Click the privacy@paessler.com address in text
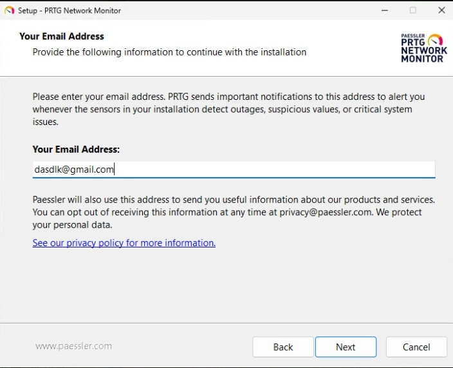453x368 pixels. pyautogui.click(x=326, y=212)
